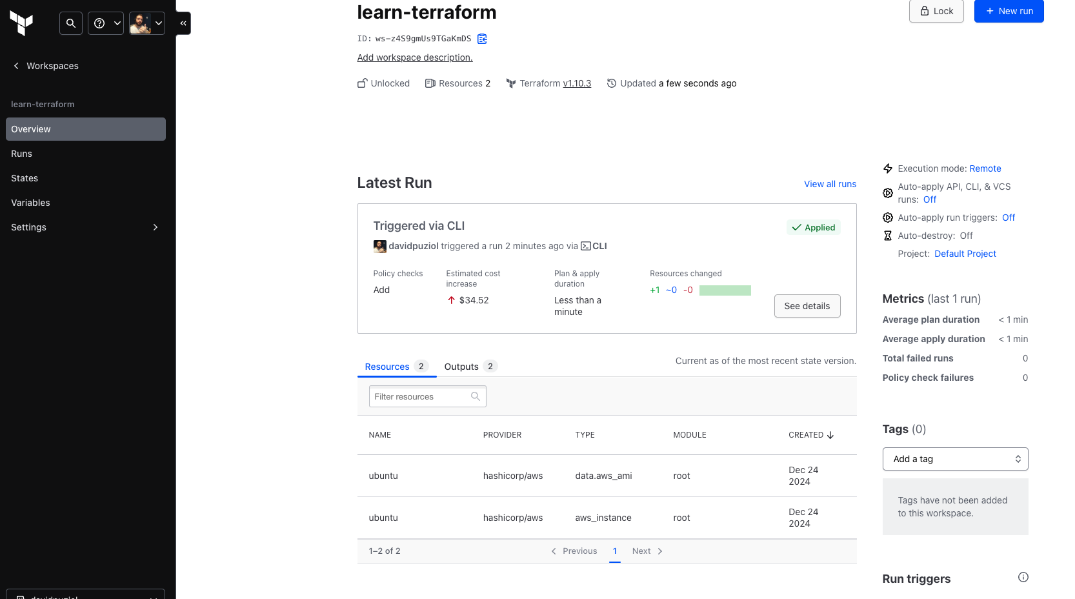Click the Created column sort arrow
This screenshot has width=1075, height=599.
click(x=830, y=435)
